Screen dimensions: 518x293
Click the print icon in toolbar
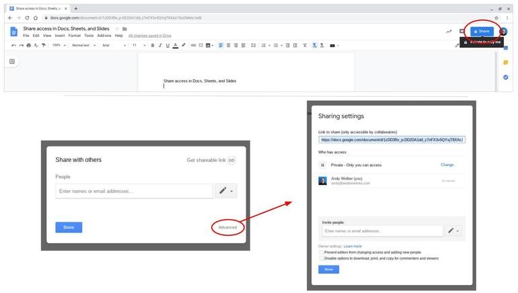(x=28, y=45)
